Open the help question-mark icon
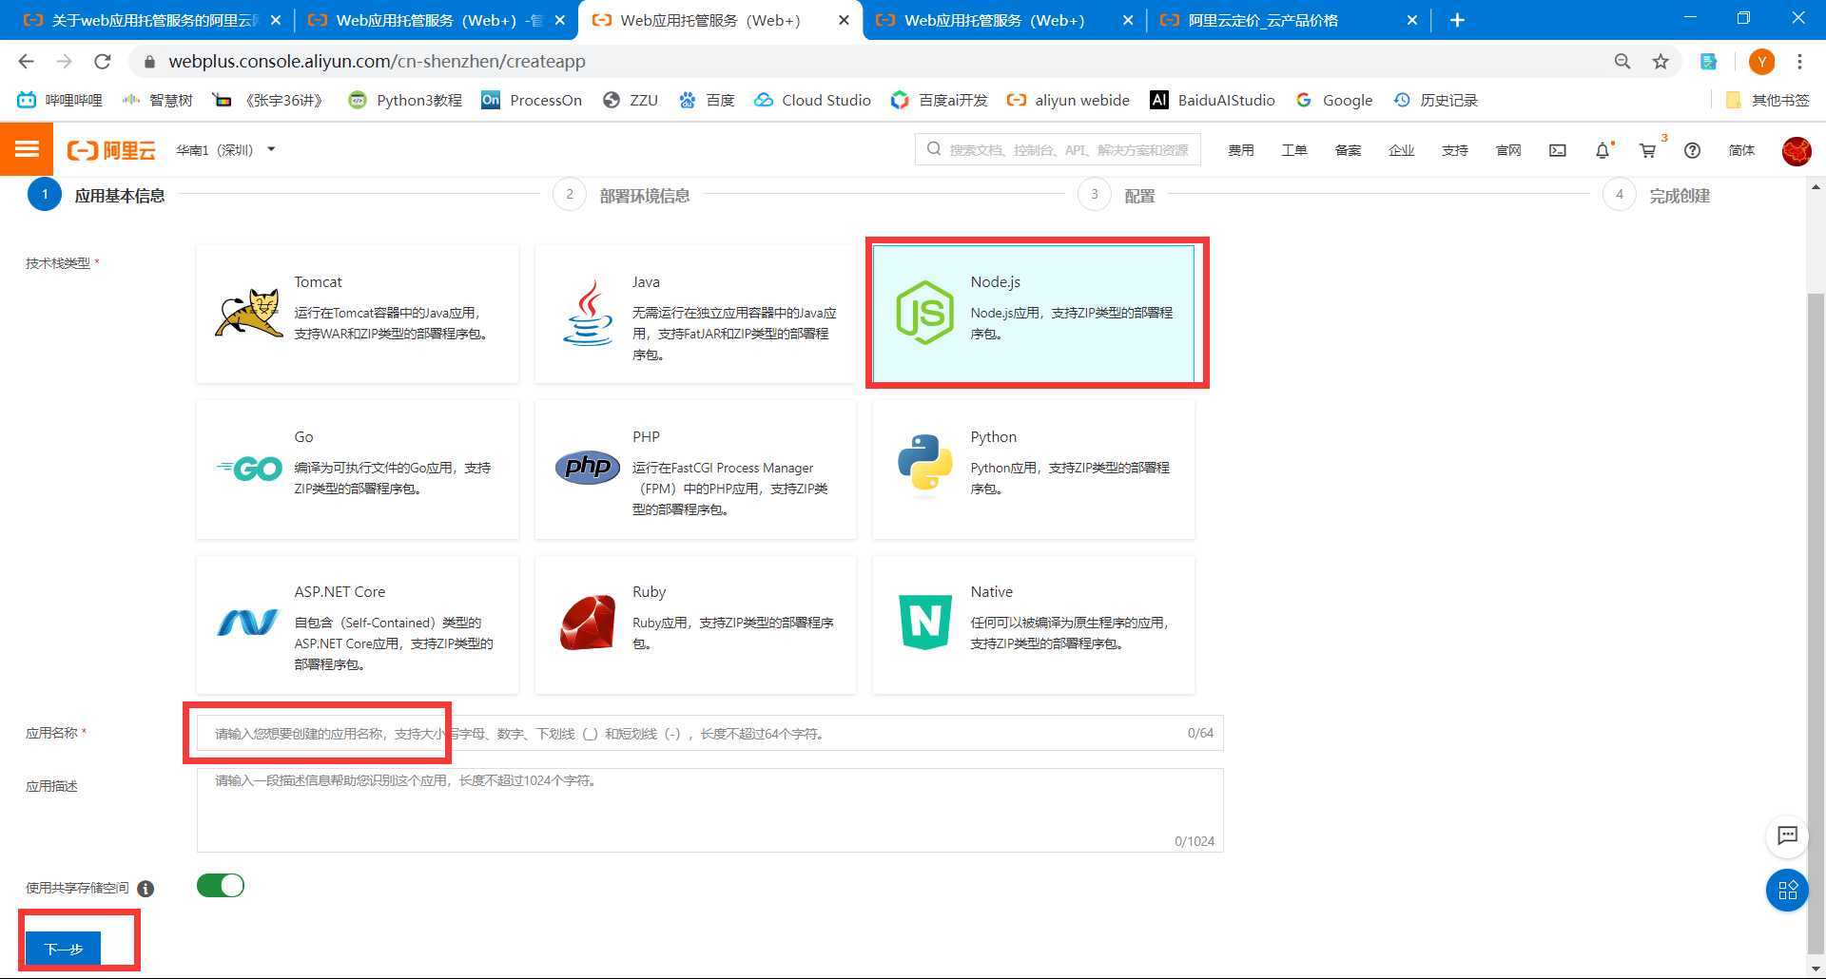1826x979 pixels. [1692, 150]
